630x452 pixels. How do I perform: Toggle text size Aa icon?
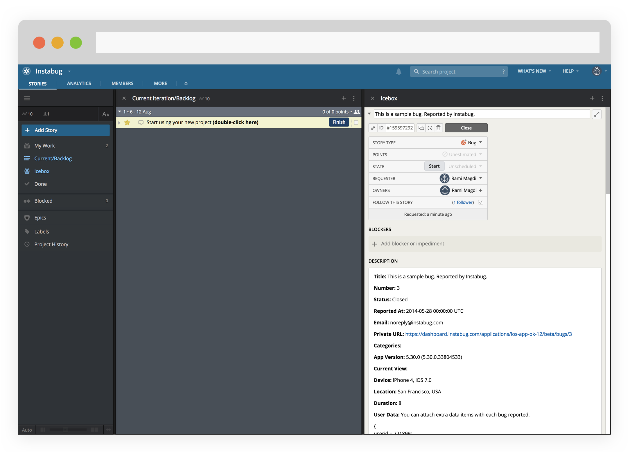pos(105,114)
